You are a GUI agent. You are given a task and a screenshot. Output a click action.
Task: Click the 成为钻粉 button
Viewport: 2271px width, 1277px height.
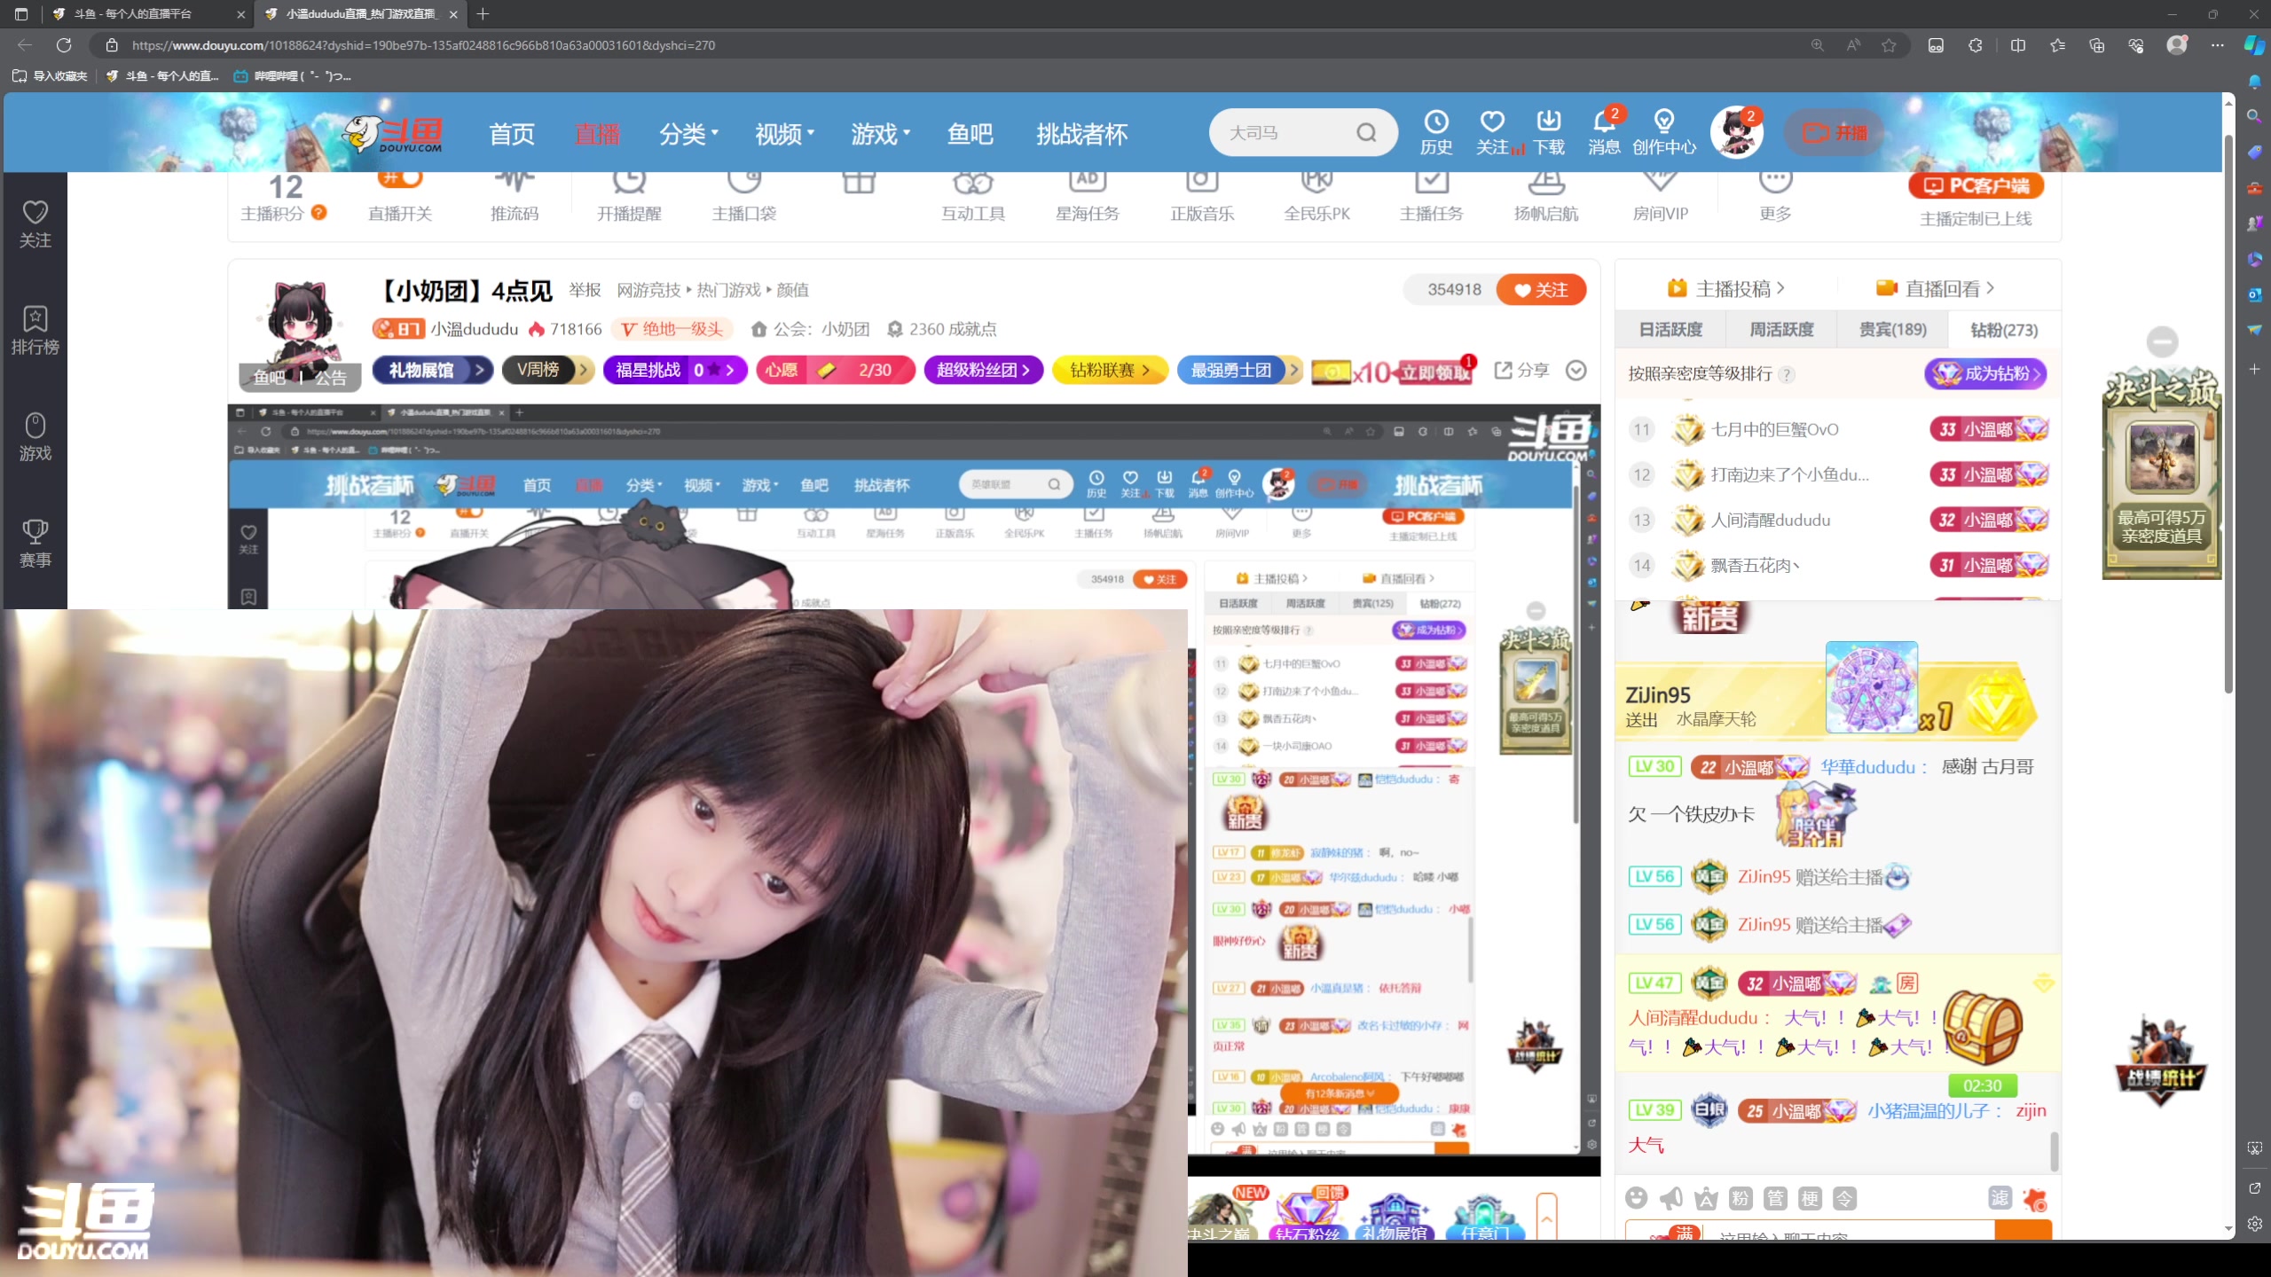click(1985, 373)
